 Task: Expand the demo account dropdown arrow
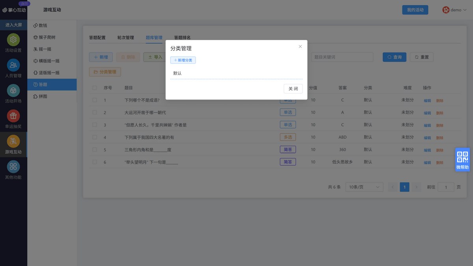point(465,10)
